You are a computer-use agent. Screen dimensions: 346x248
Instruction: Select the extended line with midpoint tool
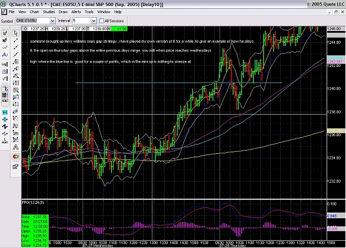[x=16, y=48]
